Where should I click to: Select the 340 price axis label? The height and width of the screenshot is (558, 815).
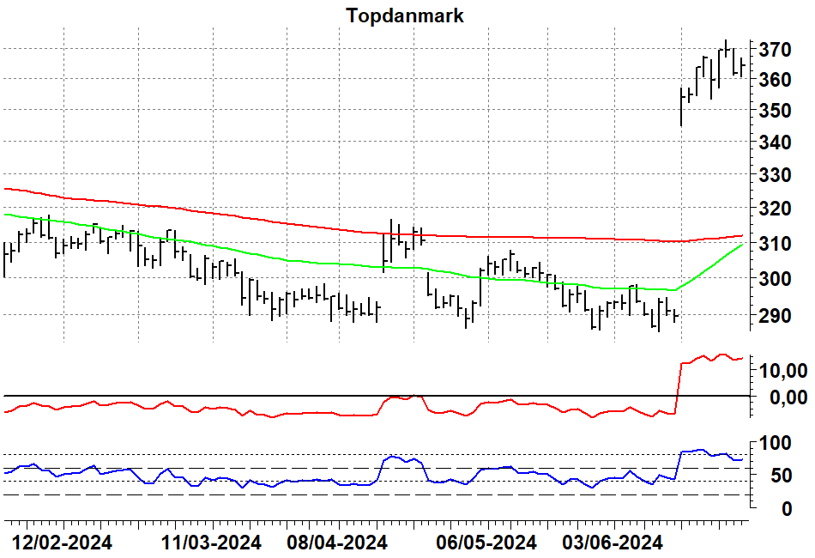pos(775,142)
